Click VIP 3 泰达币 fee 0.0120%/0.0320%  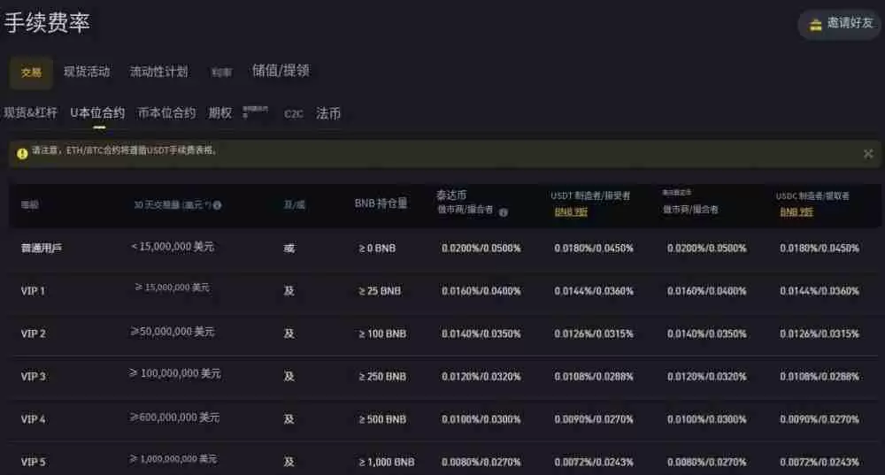tap(481, 376)
